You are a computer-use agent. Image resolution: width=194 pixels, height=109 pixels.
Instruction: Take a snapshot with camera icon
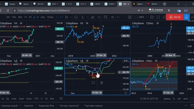tap(164, 17)
